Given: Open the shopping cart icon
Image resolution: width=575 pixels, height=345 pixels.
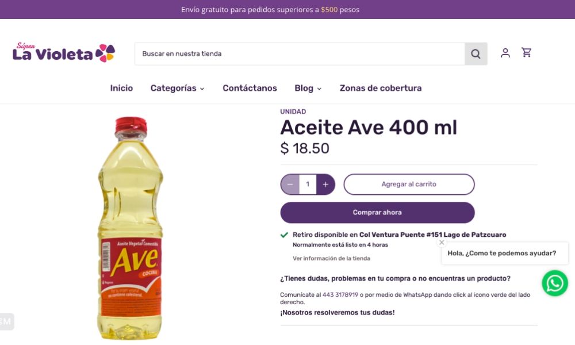Looking at the screenshot, I should [x=527, y=53].
